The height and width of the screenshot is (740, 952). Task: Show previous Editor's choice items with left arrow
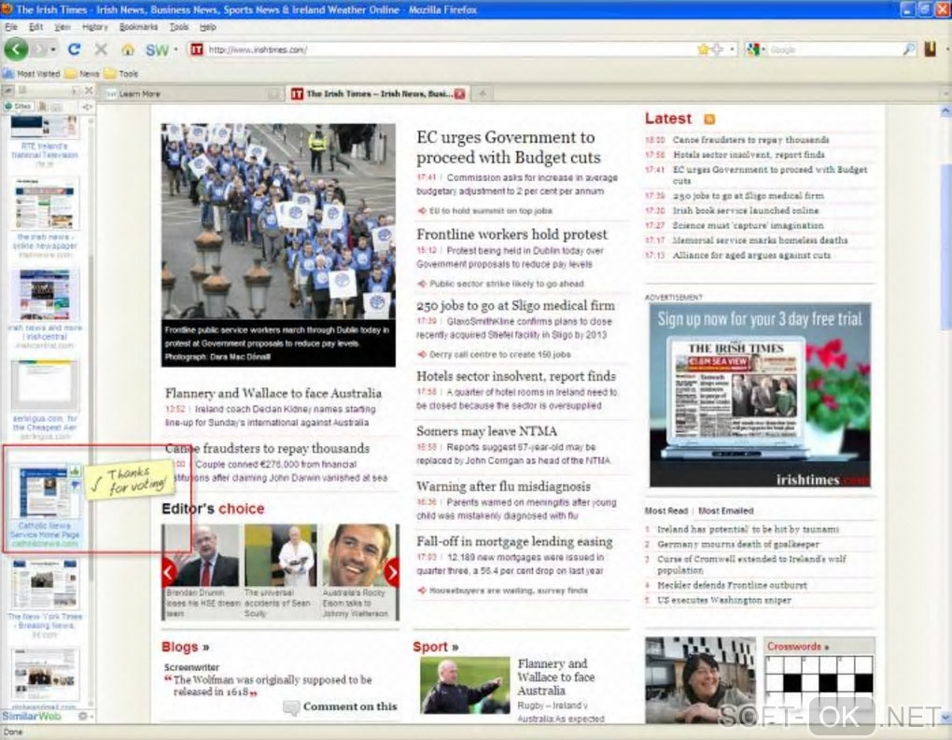(x=169, y=571)
